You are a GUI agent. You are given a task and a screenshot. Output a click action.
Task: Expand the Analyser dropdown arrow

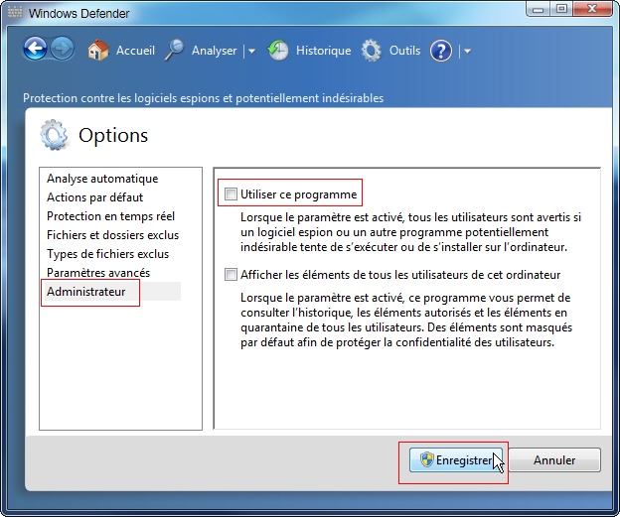click(251, 51)
